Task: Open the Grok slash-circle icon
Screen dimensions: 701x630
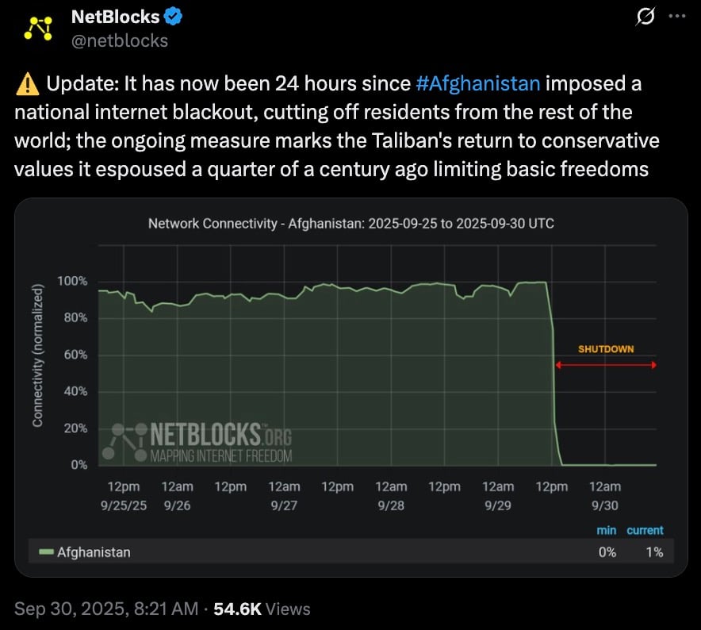Action: [x=645, y=16]
